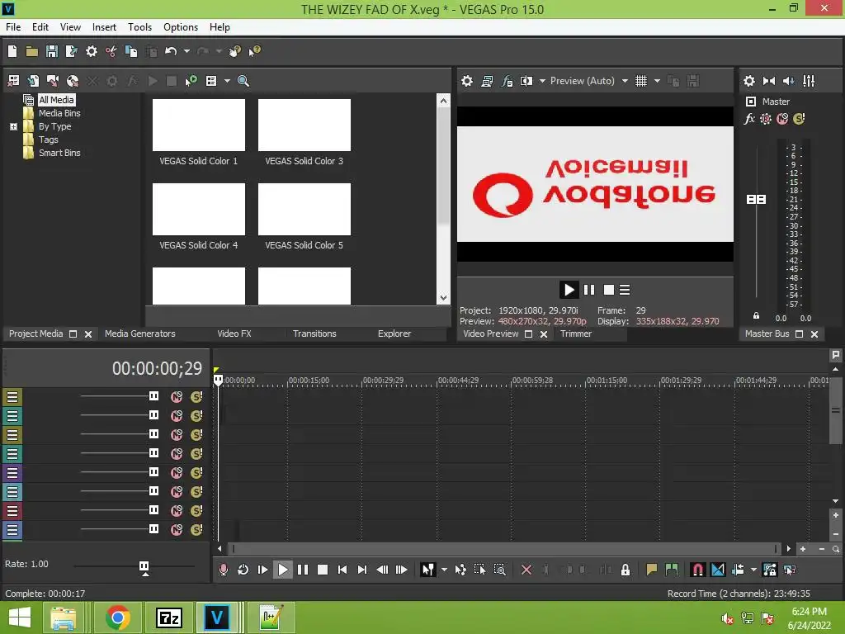
Task: Open the media Views dropdown arrow
Action: coord(227,81)
